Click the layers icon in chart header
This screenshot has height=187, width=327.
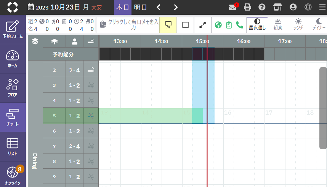[x=35, y=42]
